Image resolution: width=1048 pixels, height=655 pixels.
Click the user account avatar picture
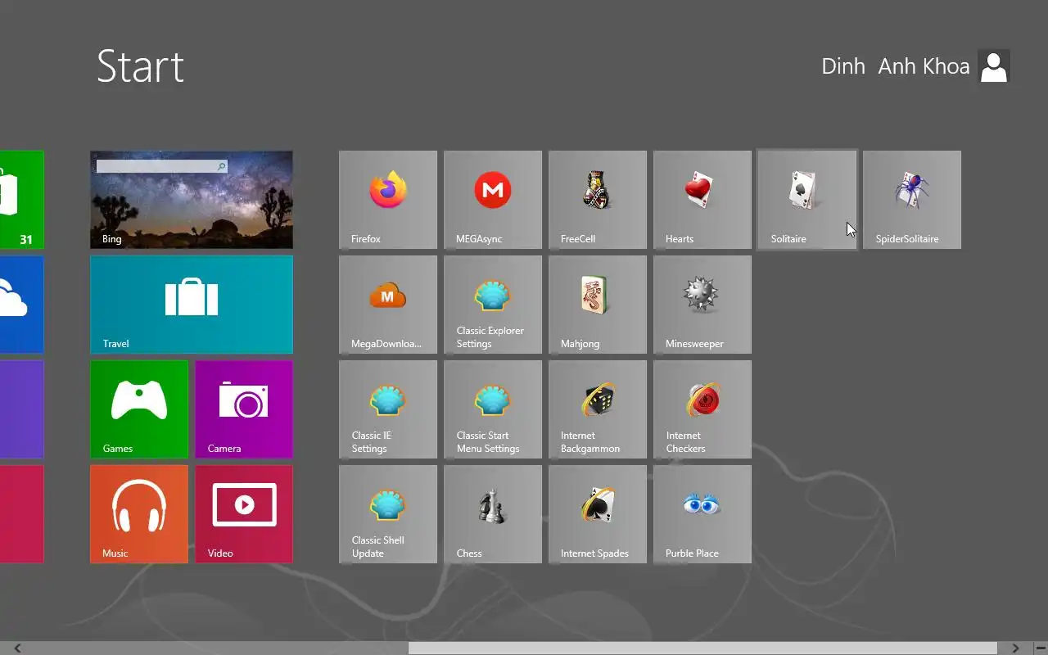[x=994, y=66]
